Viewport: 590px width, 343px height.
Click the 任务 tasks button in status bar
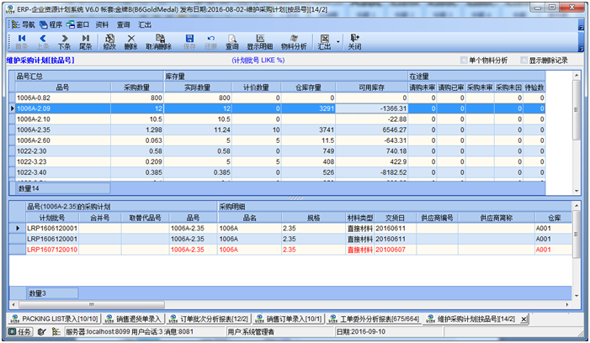tap(20, 332)
